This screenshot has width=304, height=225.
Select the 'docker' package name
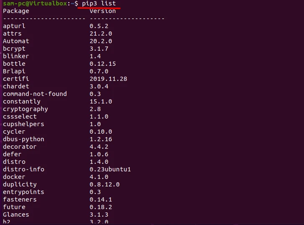tap(14, 177)
